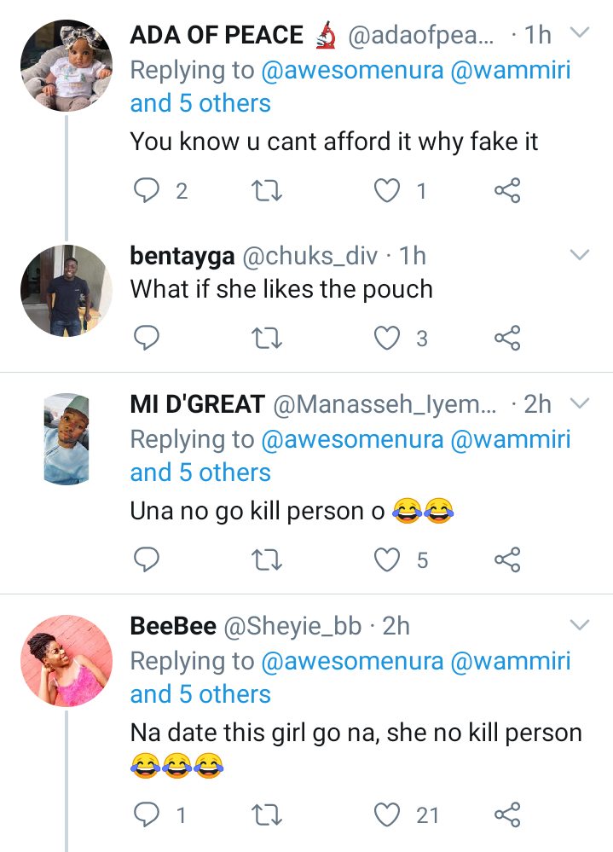Share ADA OF PEACE's tweet
This screenshot has width=613, height=852.
click(507, 192)
